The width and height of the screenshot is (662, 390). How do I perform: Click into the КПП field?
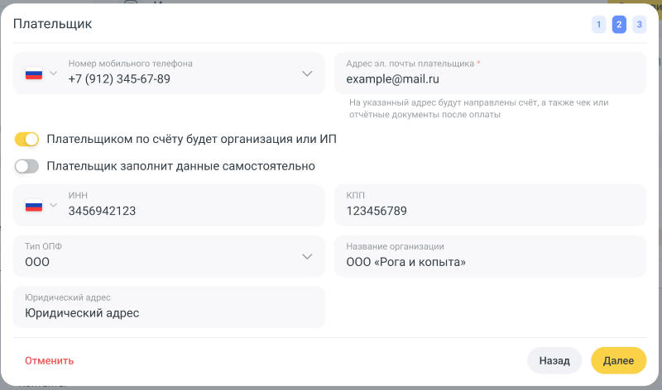(x=490, y=211)
